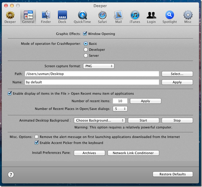This screenshot has width=202, height=187.
Task: Toggle Enable Accent Picker checkbox
Action: pos(37,143)
